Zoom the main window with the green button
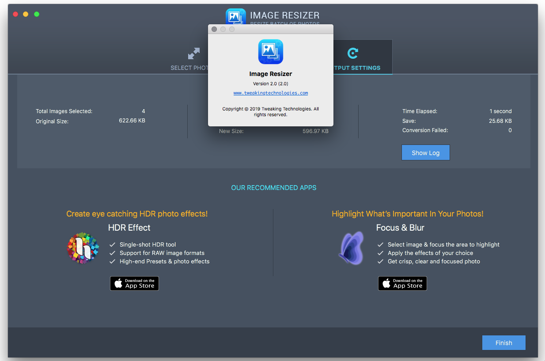 coord(37,14)
